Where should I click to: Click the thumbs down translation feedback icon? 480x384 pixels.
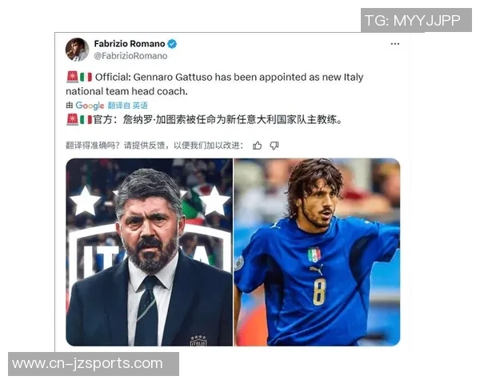[x=274, y=146]
